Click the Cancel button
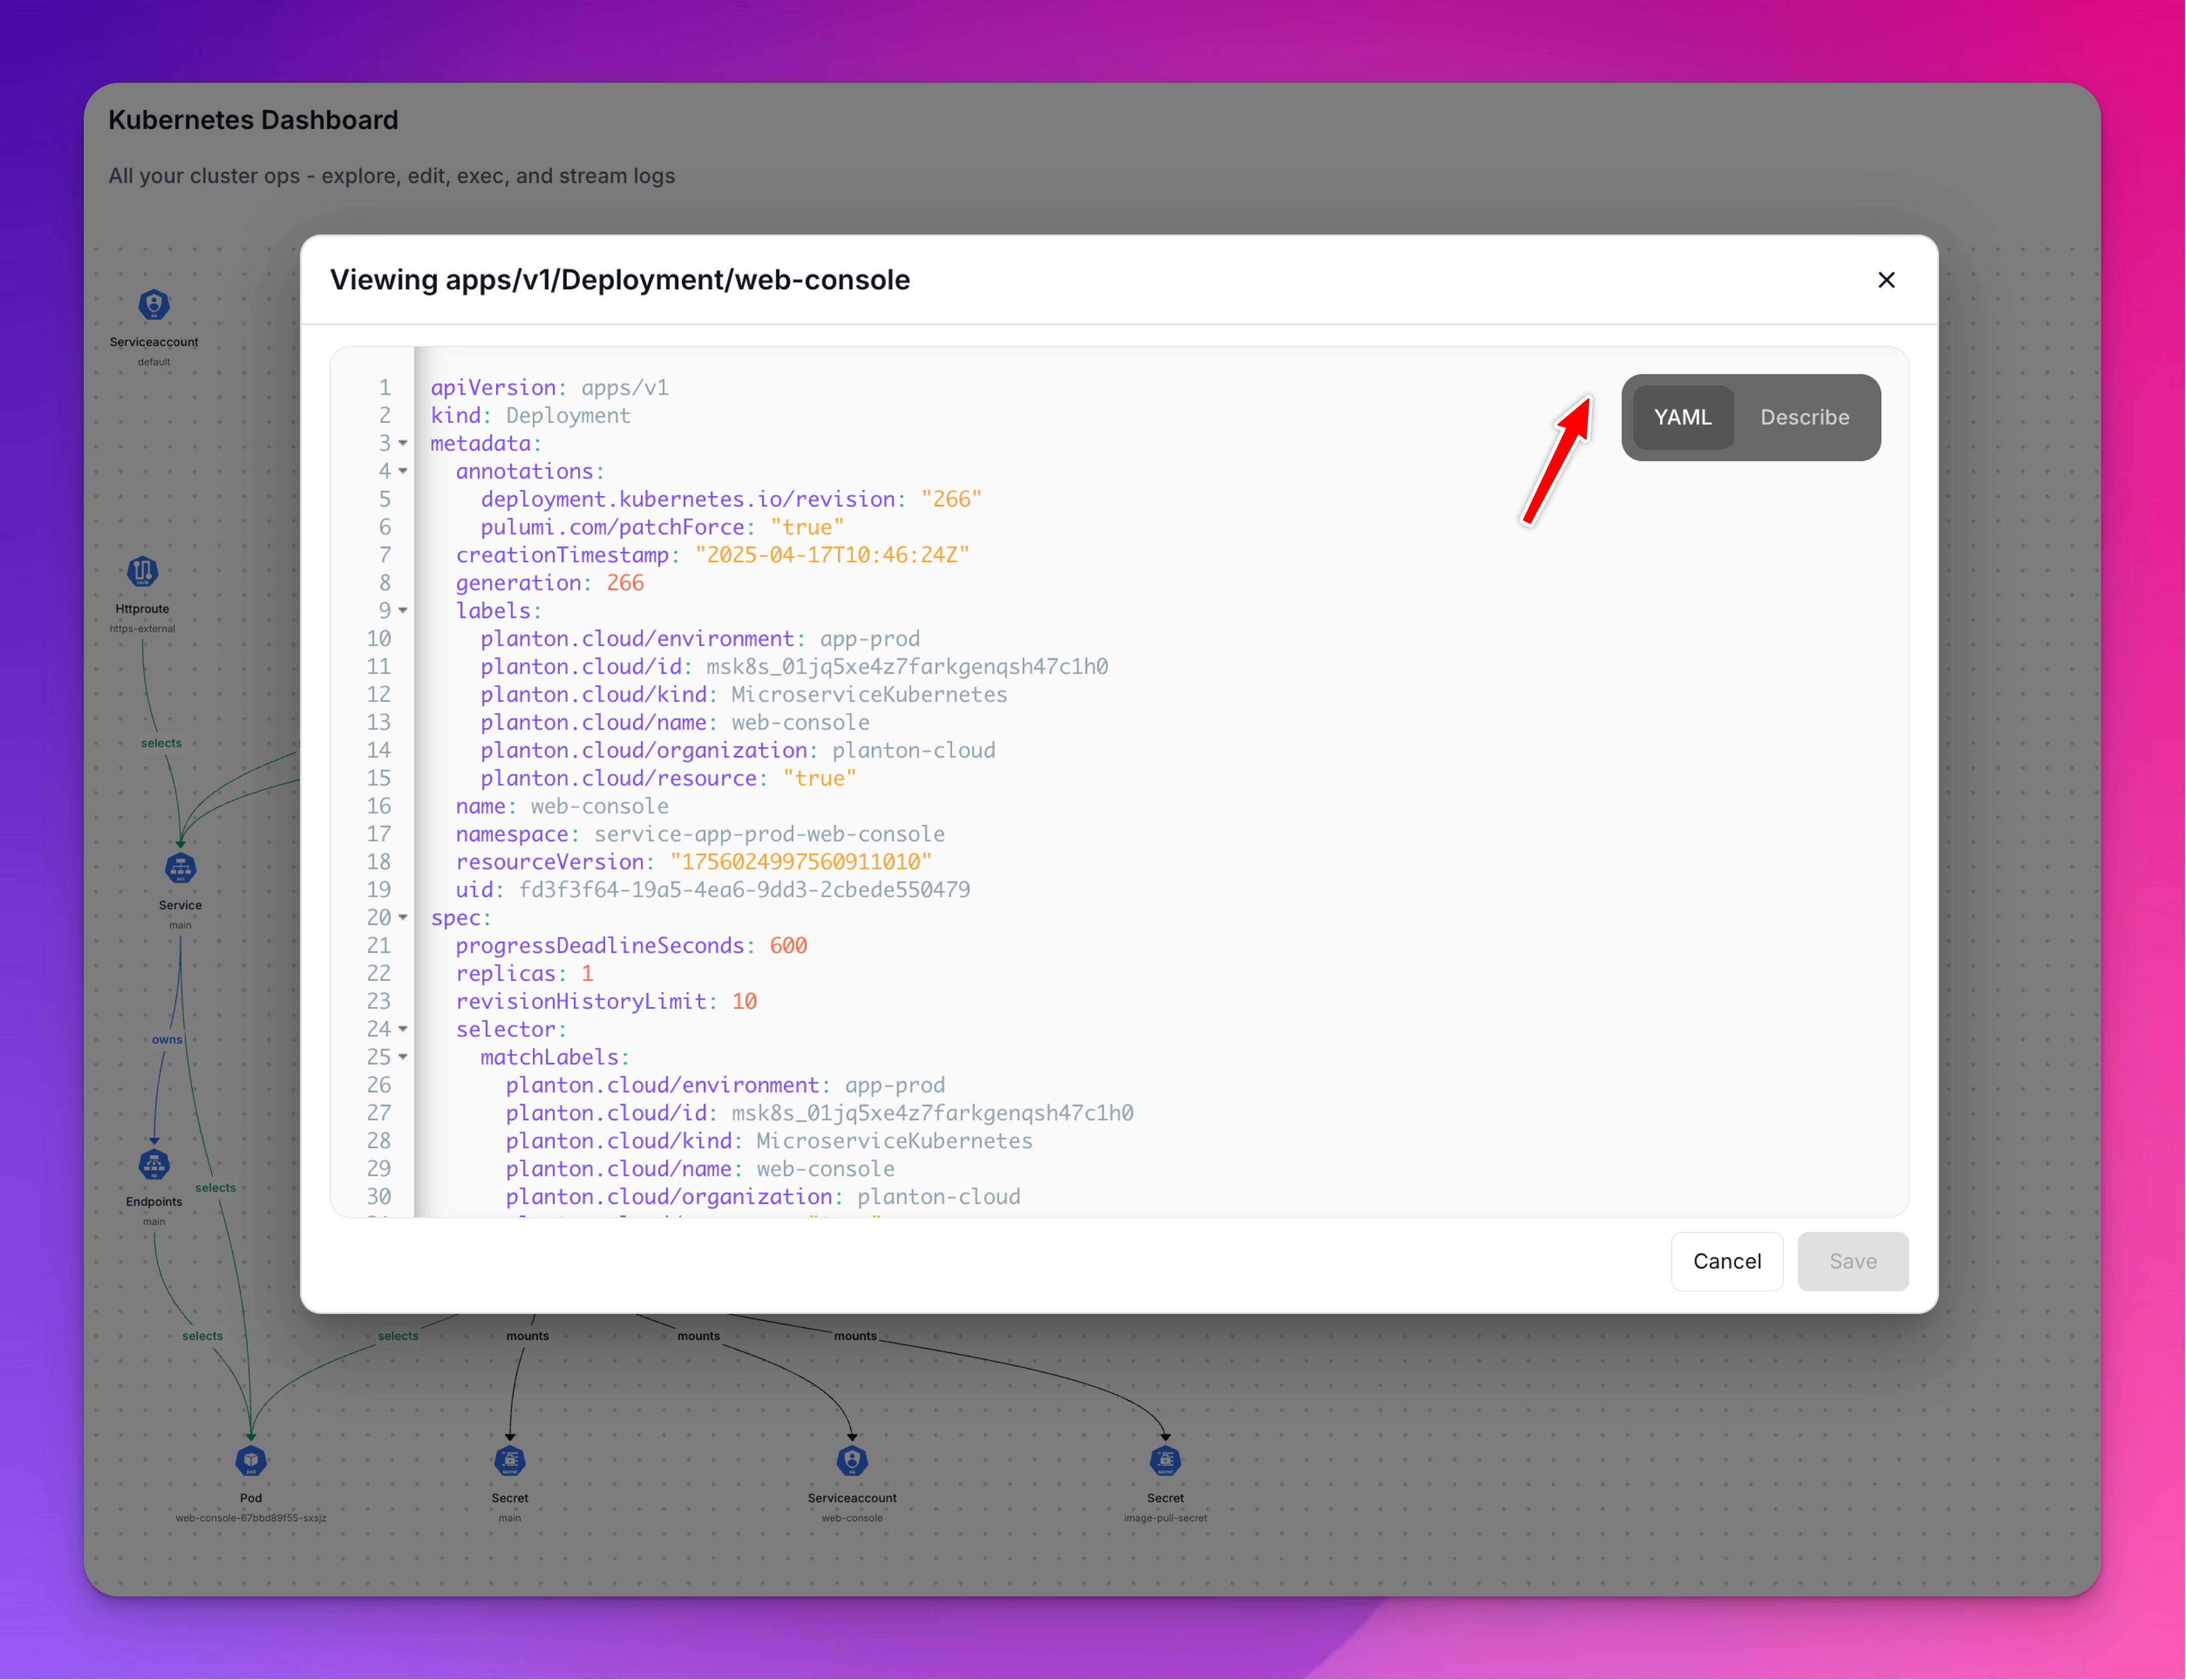This screenshot has width=2186, height=1680. (1727, 1261)
